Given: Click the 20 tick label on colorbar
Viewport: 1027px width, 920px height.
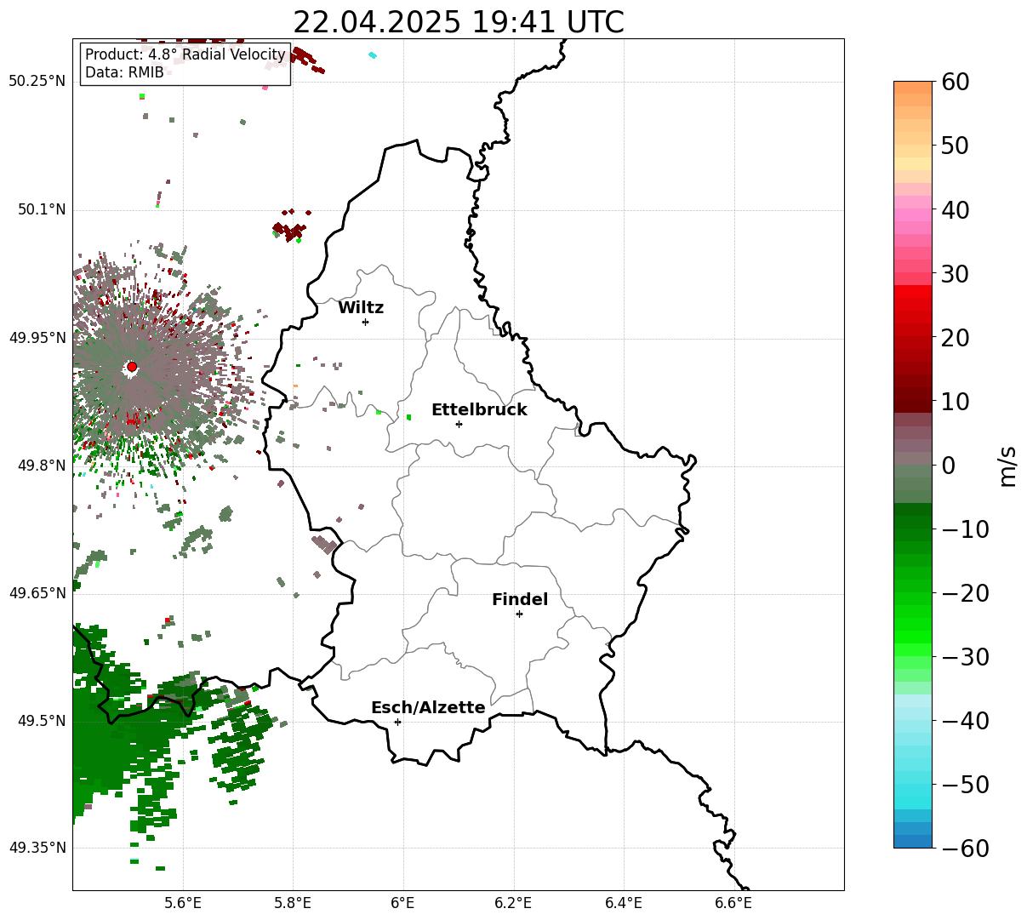Looking at the screenshot, I should [x=956, y=338].
